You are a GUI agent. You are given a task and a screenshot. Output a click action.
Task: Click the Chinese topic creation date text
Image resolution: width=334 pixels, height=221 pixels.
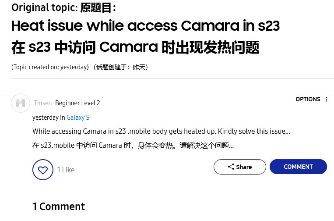120,67
